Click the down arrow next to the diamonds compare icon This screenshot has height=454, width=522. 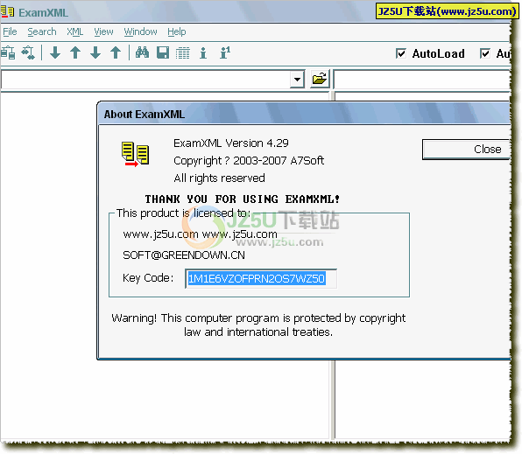click(x=55, y=52)
